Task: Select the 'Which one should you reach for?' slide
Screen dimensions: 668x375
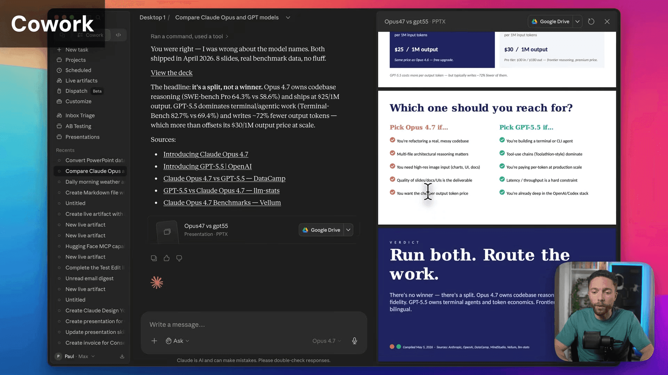Action: pos(497,158)
